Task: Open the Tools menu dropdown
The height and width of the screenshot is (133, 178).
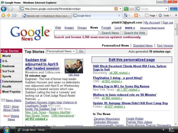Action: (x=167, y=16)
